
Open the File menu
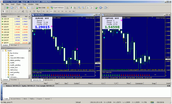(x=2, y=4)
